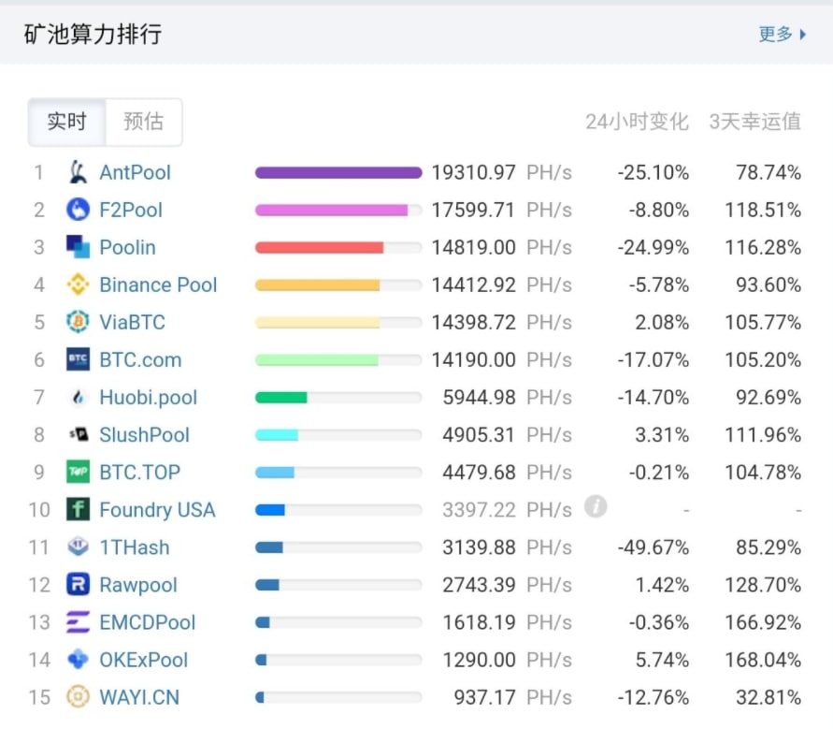Open the WAYI.CN pool link

pyautogui.click(x=139, y=697)
